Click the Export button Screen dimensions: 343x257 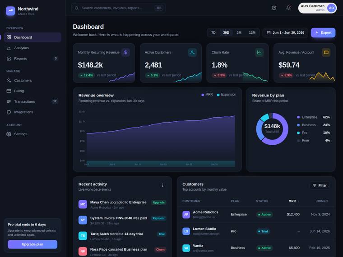pos(323,32)
